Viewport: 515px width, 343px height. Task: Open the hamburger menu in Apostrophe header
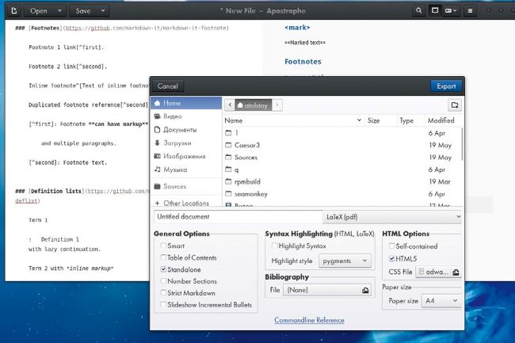471,11
